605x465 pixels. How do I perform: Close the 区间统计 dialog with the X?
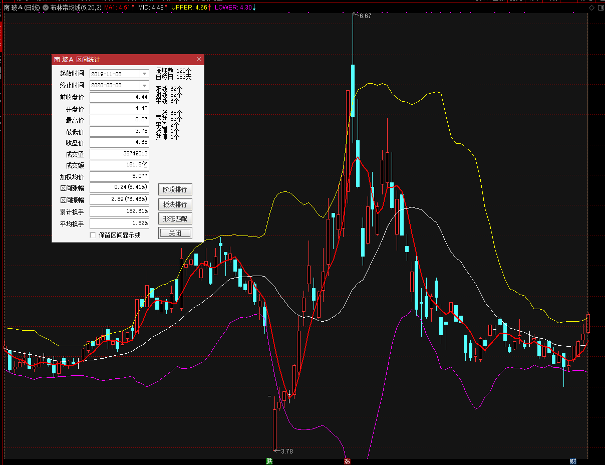pos(199,59)
